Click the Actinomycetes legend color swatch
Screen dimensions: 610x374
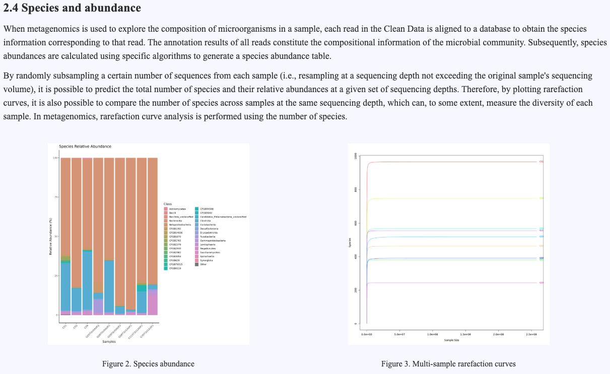pos(165,208)
